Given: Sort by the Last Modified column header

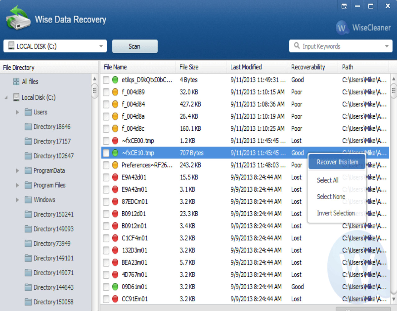Looking at the screenshot, I should click(257, 67).
